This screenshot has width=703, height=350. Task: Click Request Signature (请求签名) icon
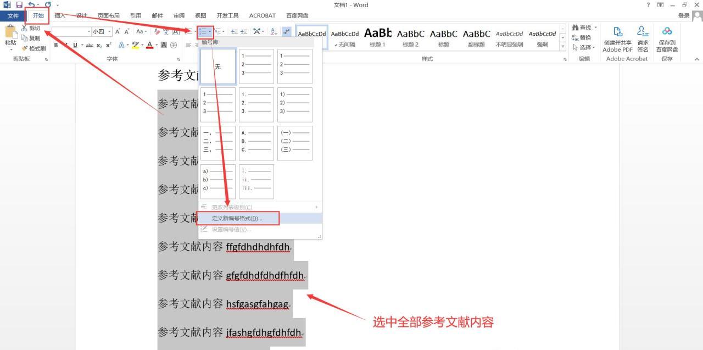coord(643,32)
